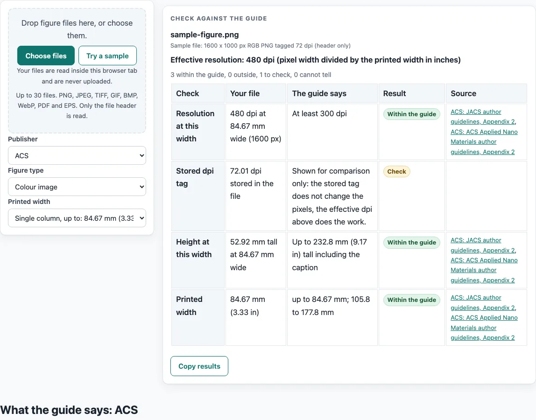This screenshot has height=420, width=536.
Task: Load a figure with Try a sample
Action: point(107,56)
